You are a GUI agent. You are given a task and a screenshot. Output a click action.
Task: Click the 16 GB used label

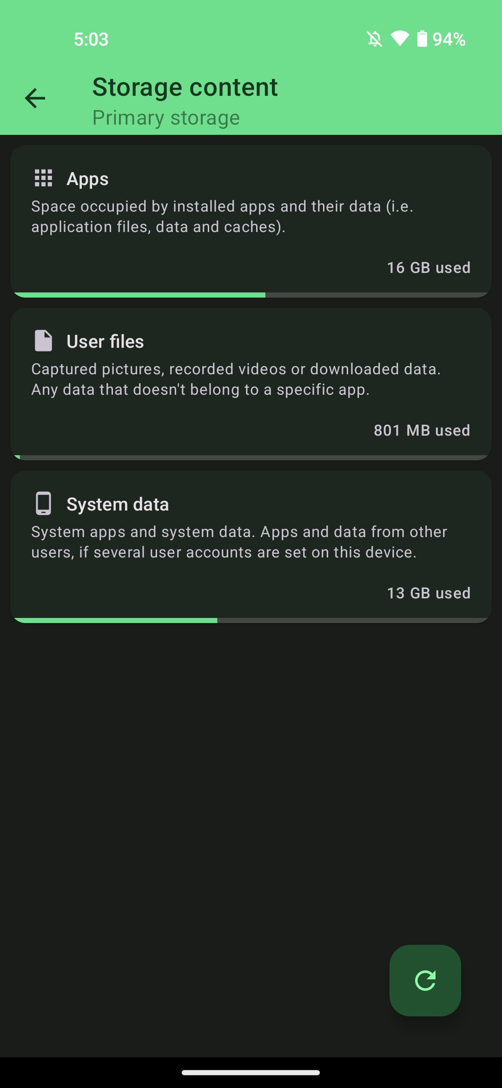tap(429, 268)
